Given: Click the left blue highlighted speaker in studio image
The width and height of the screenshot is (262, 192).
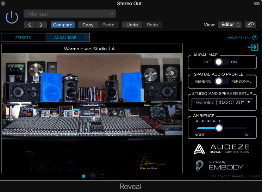Looking at the screenshot, I should click(x=51, y=88).
